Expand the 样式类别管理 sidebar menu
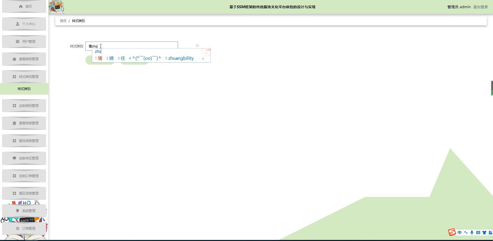This screenshot has height=241, width=493. click(24, 77)
